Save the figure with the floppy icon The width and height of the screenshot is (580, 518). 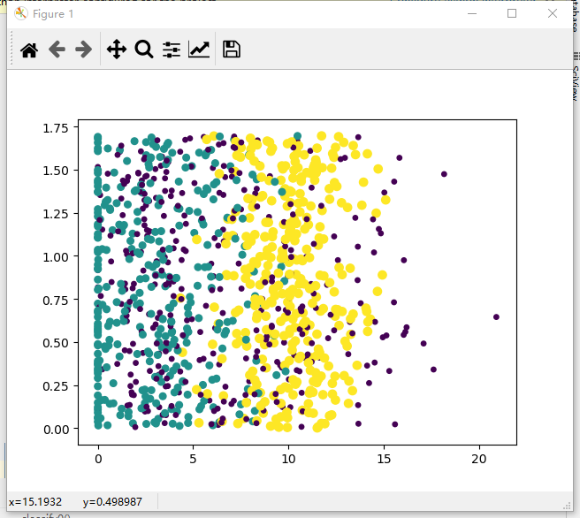coord(232,50)
